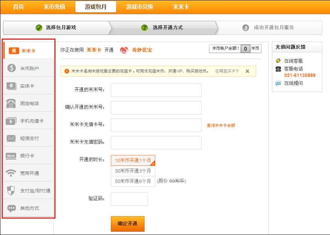Select 宽带开通 payment method label
Screen dimensions: 330x235
29,173
